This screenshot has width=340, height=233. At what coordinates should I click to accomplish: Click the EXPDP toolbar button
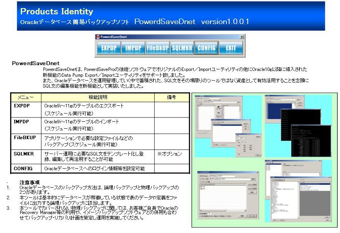(109, 48)
